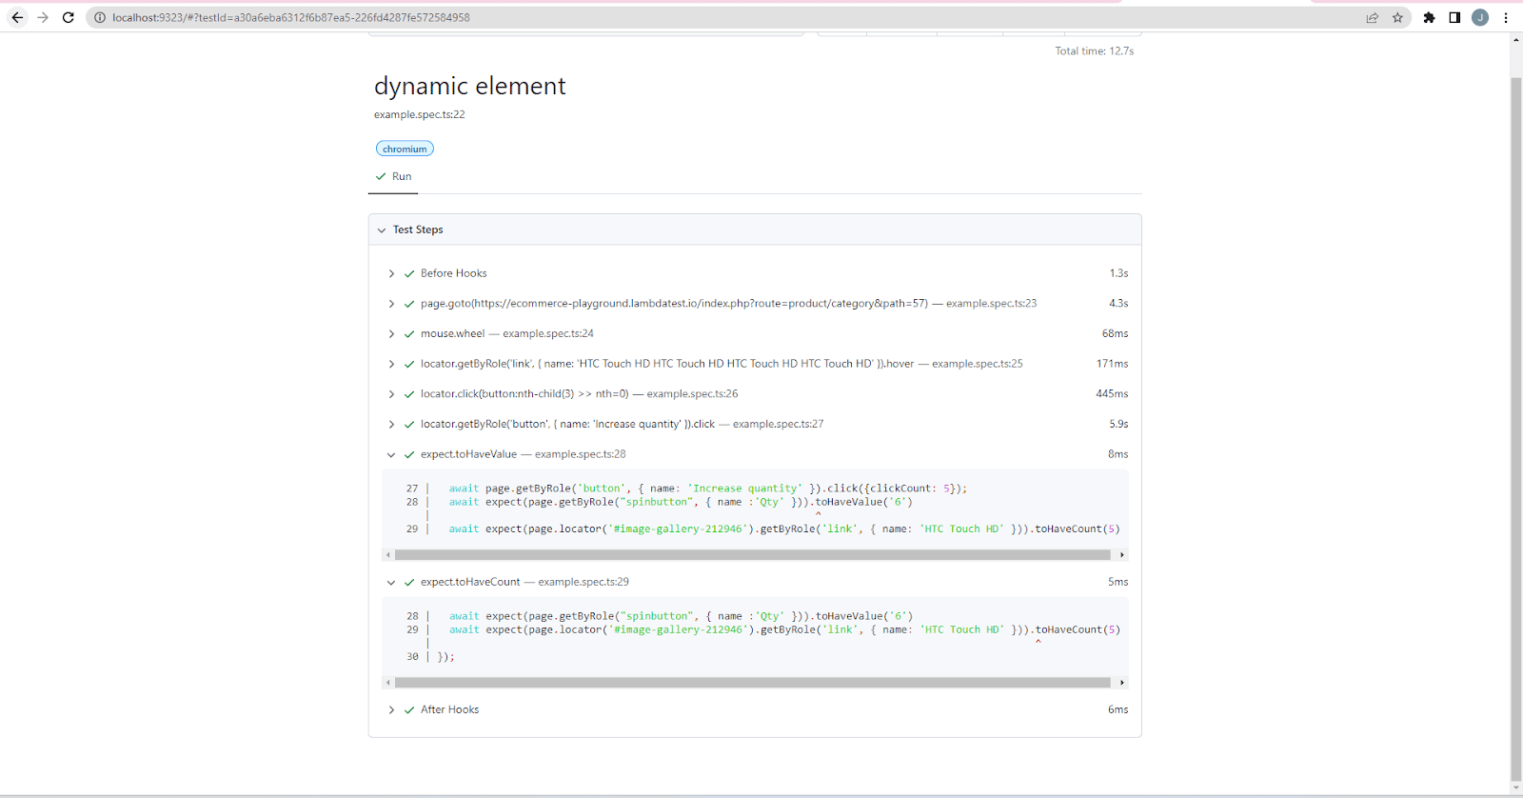Click the site info icon in address bar
This screenshot has width=1523, height=798.
click(99, 17)
